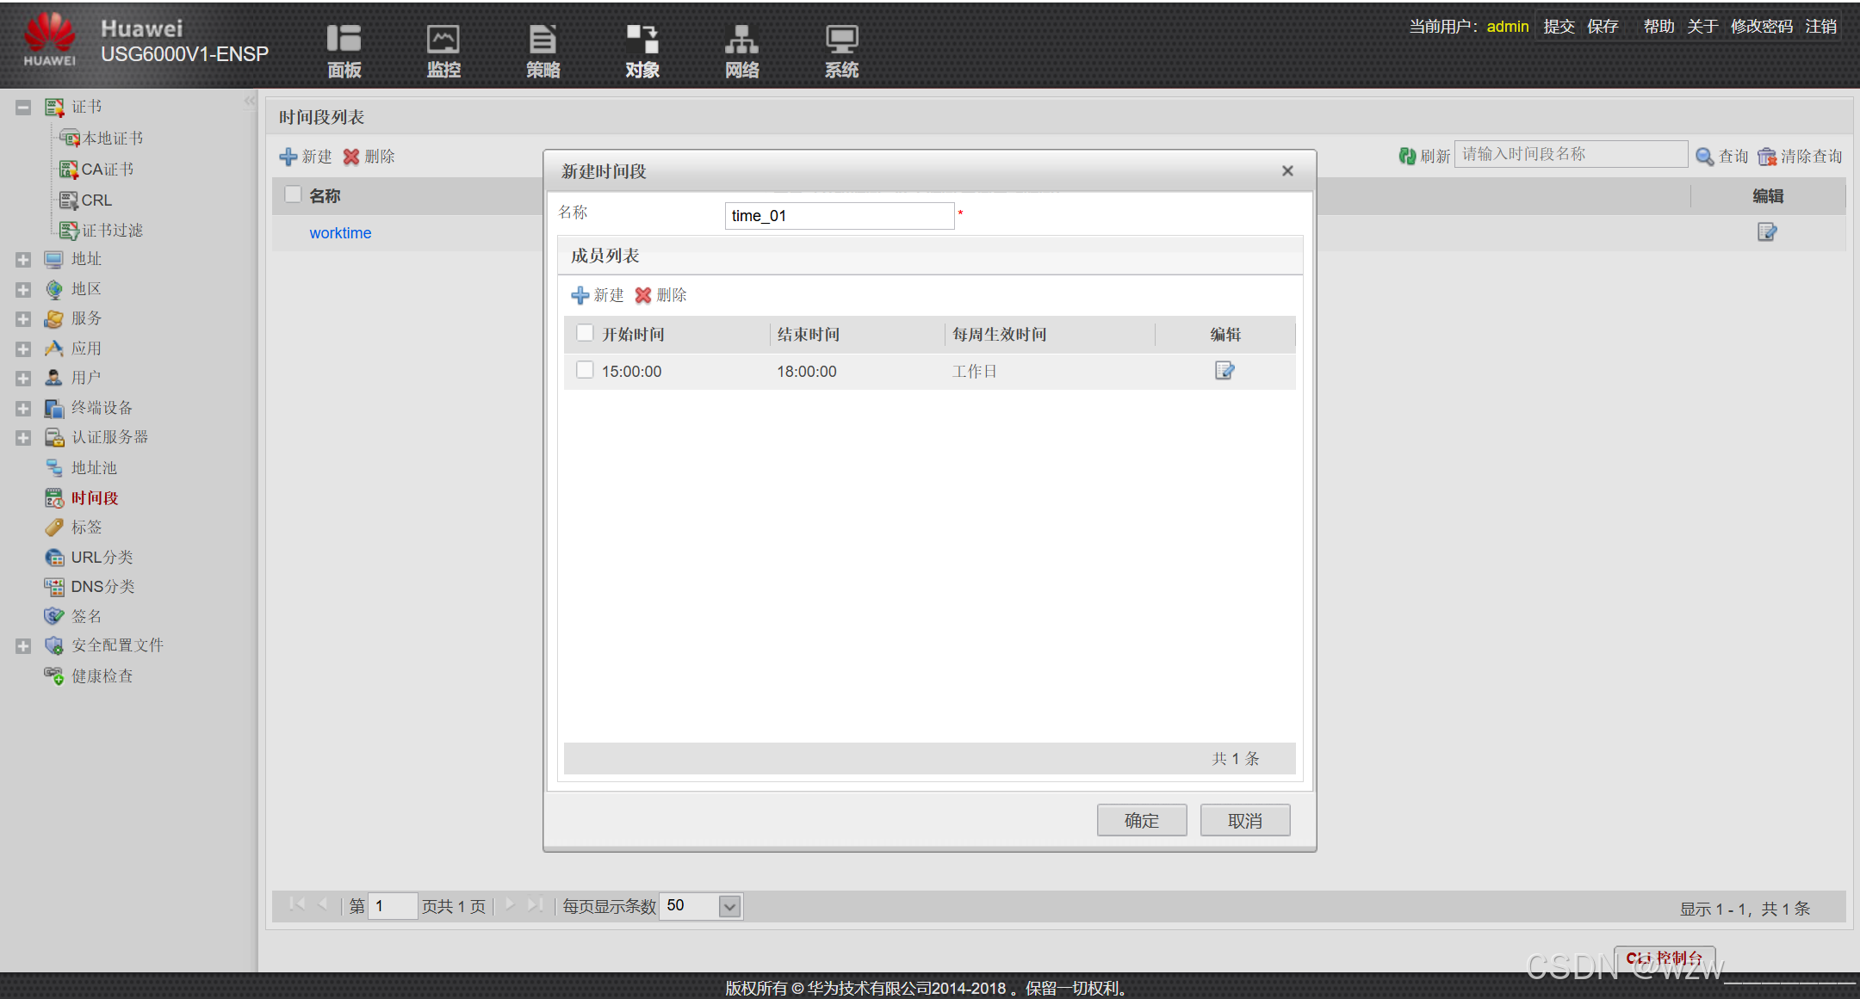The height and width of the screenshot is (999, 1860).
Task: Check the 15:00:00 time row checkbox
Action: 585,370
